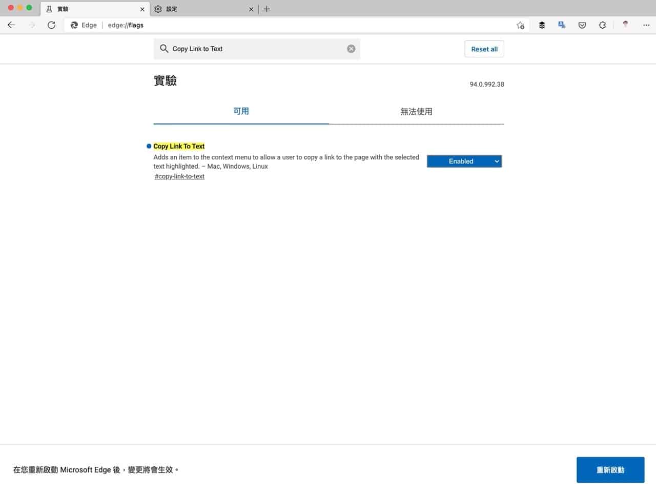Click the flask icon on 實驗 tab
Viewport: 656px width, 492px height.
tap(49, 9)
